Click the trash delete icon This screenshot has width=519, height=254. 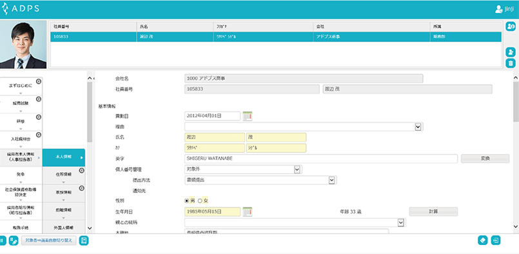click(511, 63)
